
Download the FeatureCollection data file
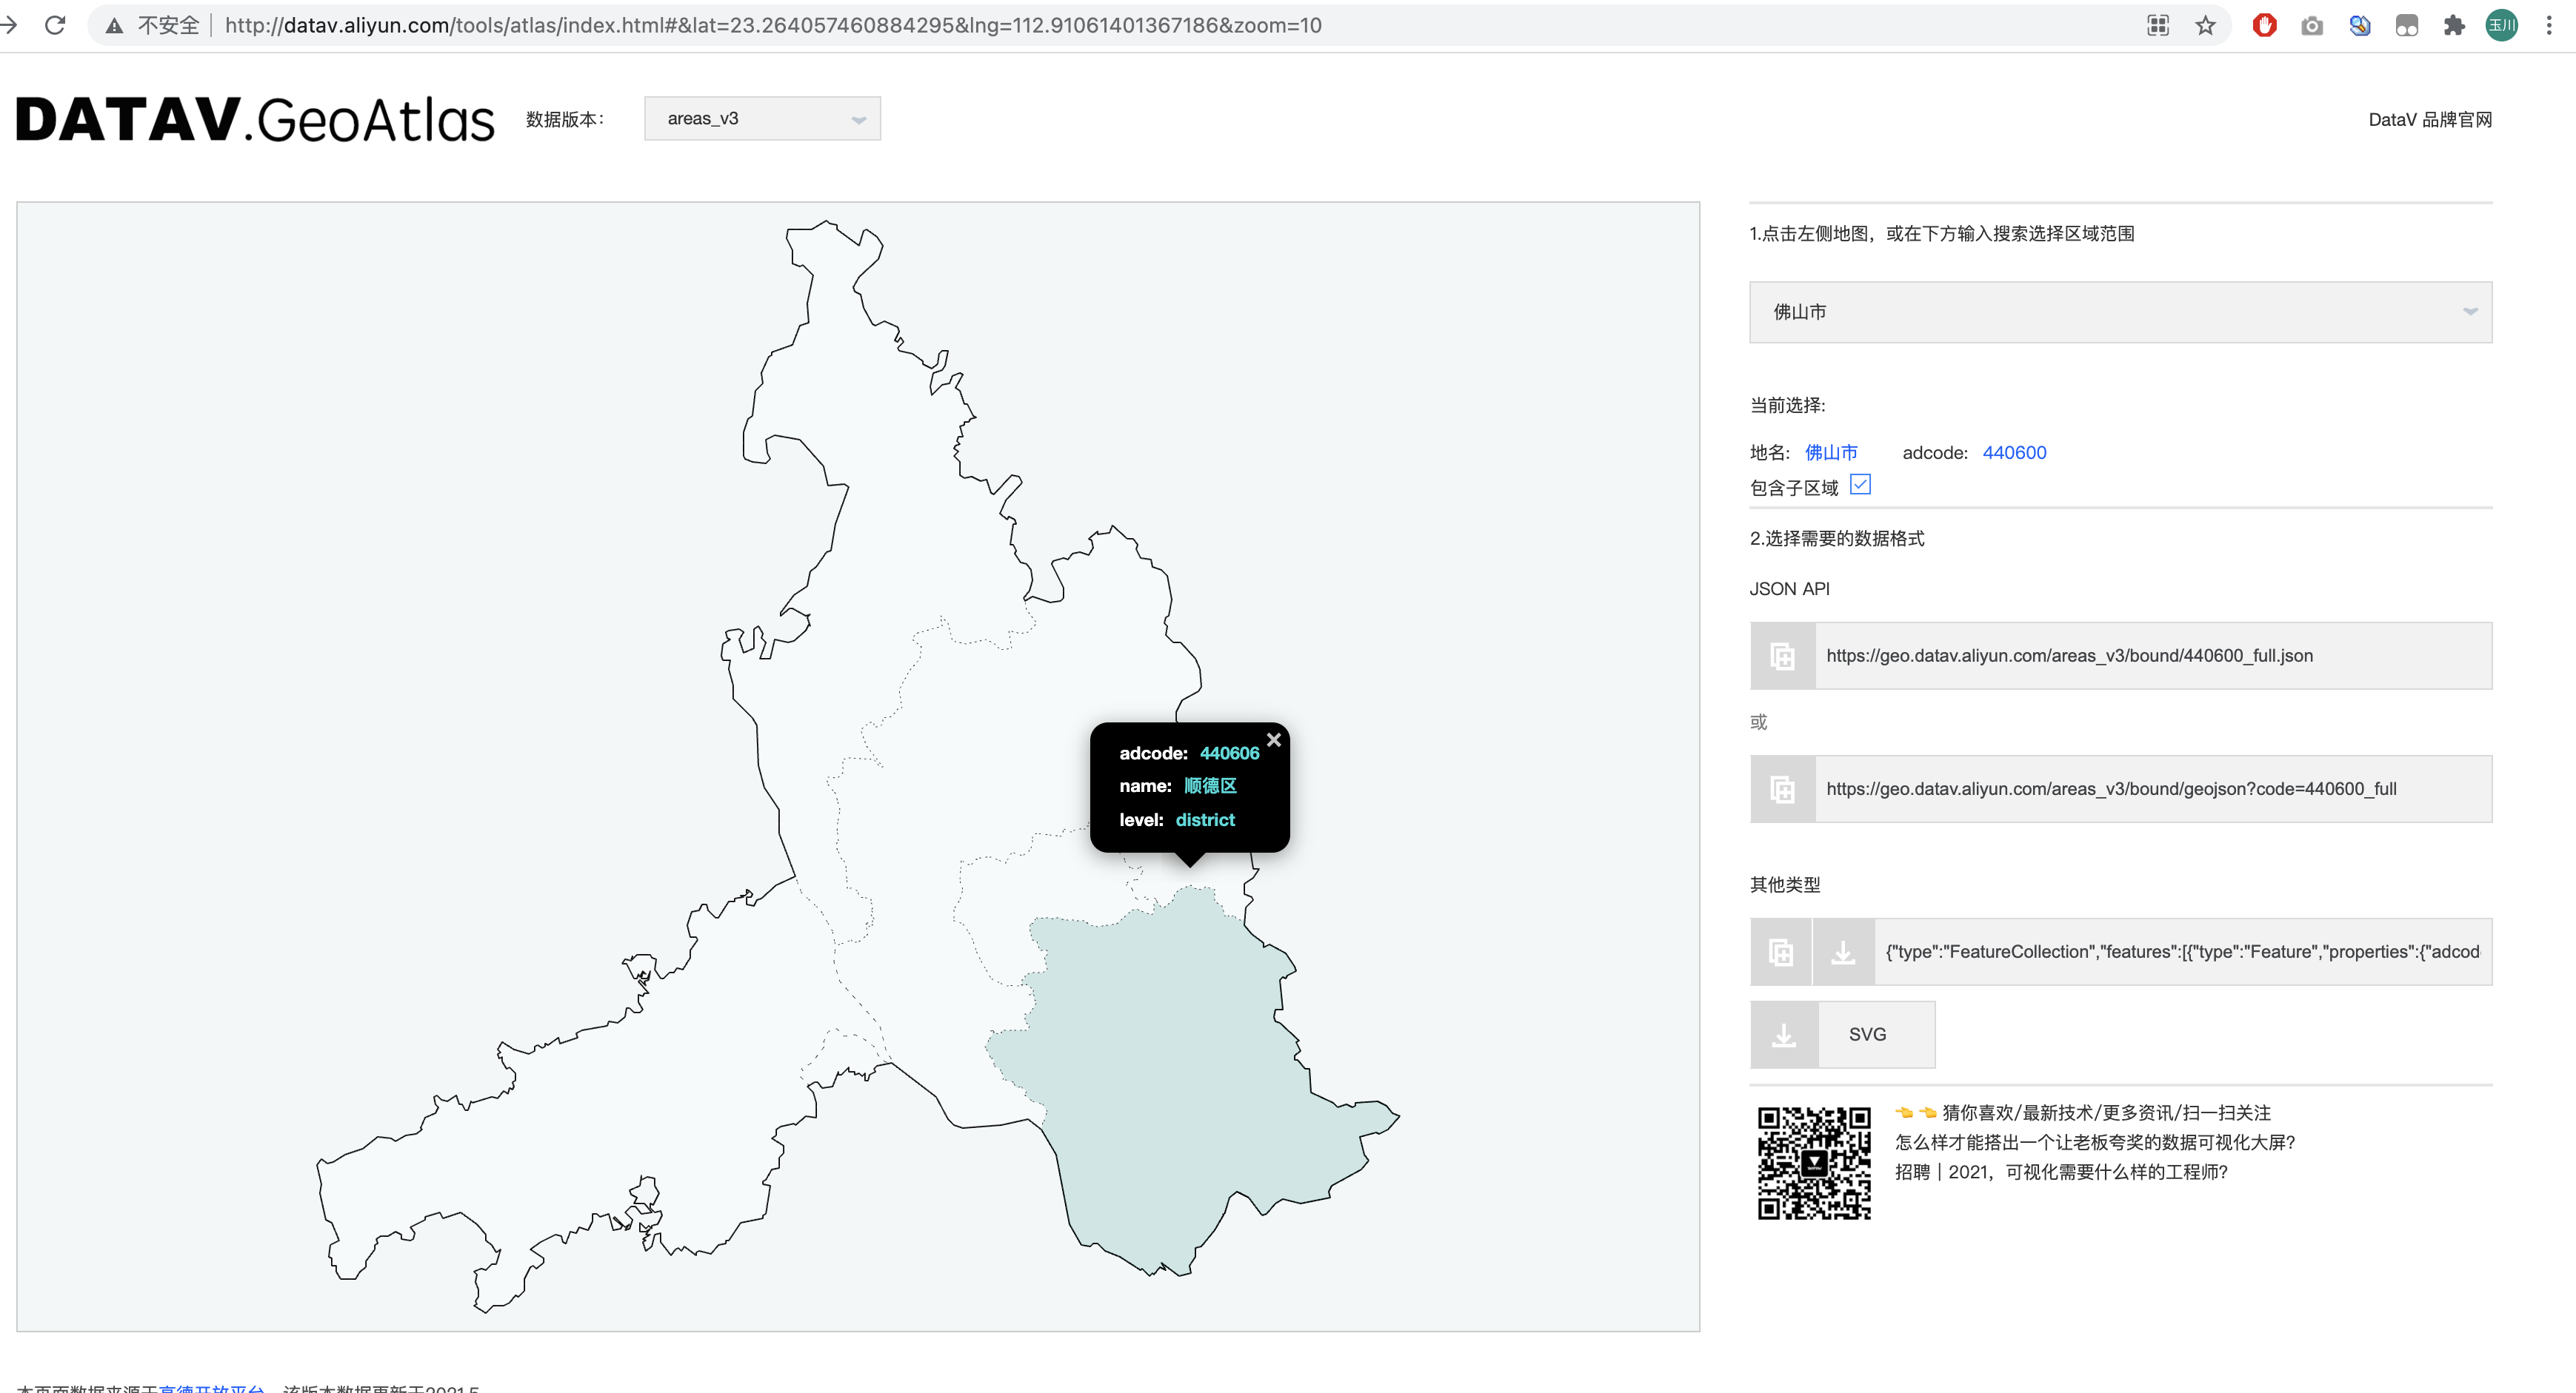[x=1843, y=951]
